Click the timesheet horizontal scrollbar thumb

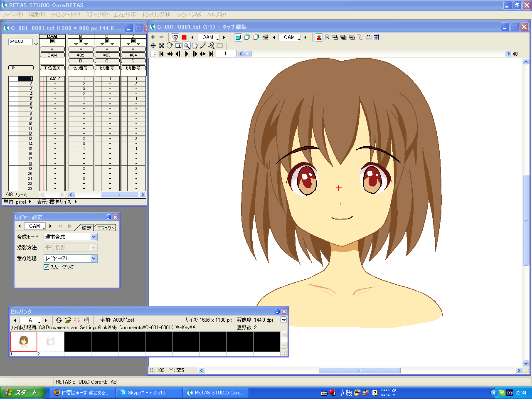(120, 195)
